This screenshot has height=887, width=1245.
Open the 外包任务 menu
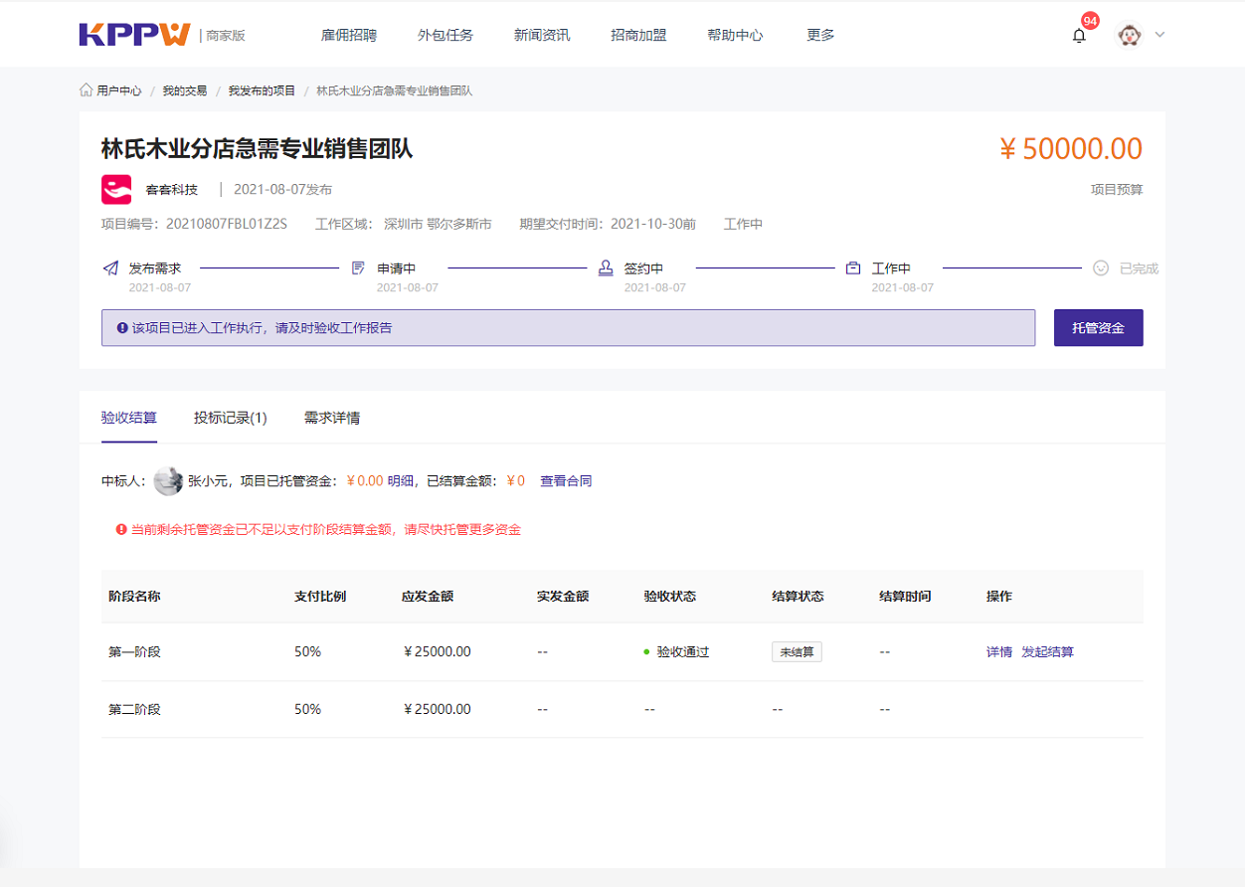click(445, 35)
